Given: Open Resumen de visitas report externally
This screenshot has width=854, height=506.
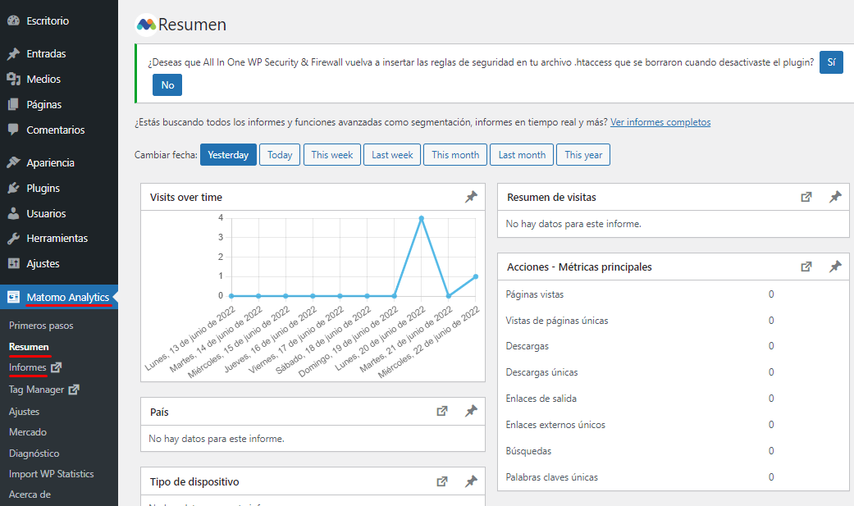Looking at the screenshot, I should tap(806, 197).
